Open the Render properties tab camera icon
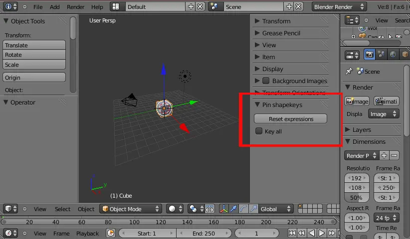This screenshot has height=239, width=410. click(x=370, y=54)
